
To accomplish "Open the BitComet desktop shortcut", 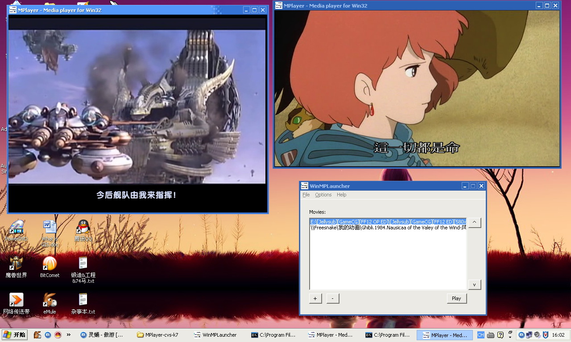I will 50,264.
